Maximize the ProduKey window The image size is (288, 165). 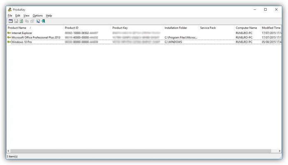point(265,9)
